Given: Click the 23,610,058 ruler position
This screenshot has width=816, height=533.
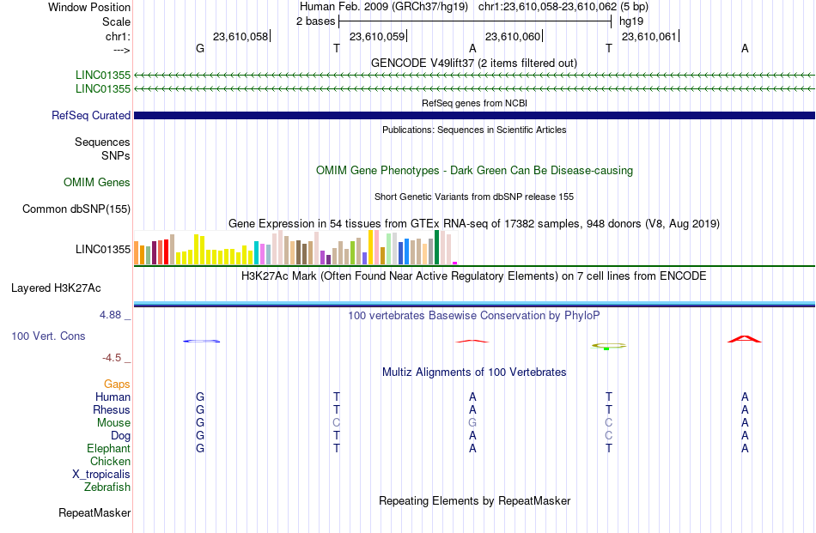Looking at the screenshot, I should tap(241, 36).
